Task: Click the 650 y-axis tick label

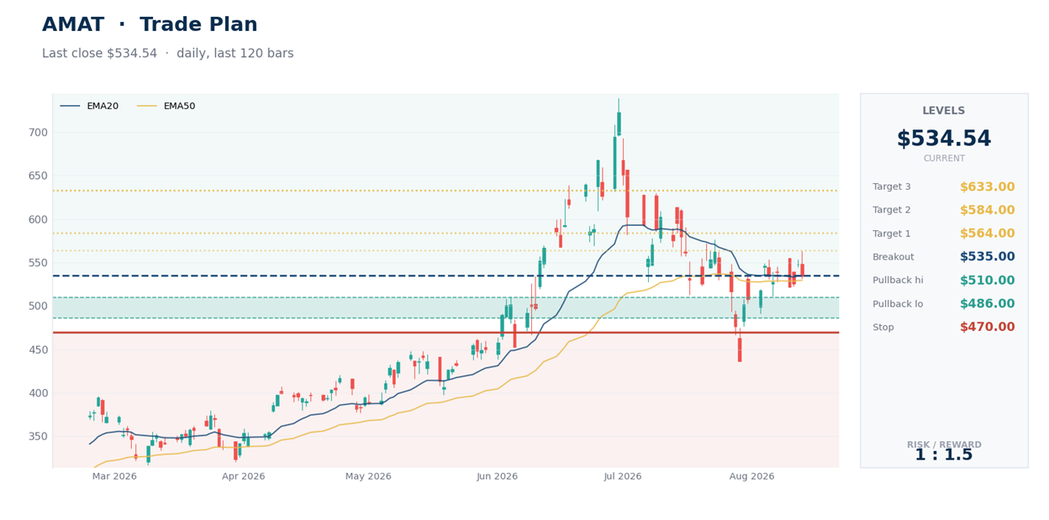Action: click(39, 176)
